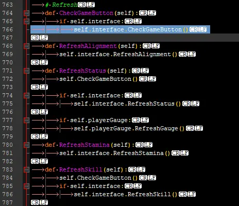
Task: Click the '# Refresh' comment text
Action: pyautogui.click(x=61, y=5)
